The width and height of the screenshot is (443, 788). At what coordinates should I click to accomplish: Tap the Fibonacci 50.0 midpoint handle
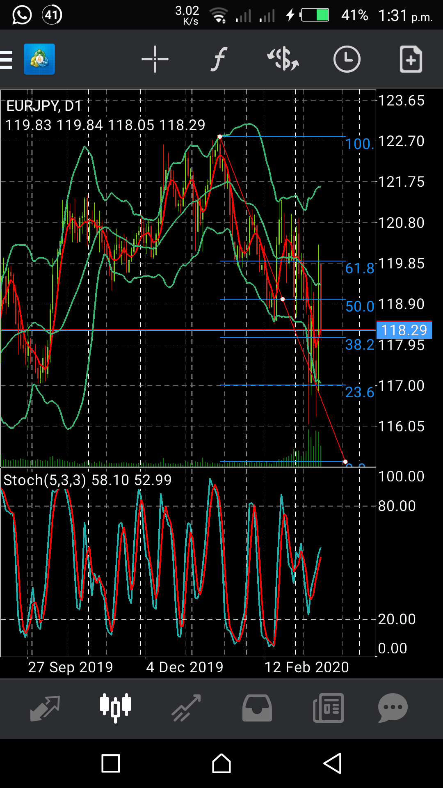[x=283, y=299]
